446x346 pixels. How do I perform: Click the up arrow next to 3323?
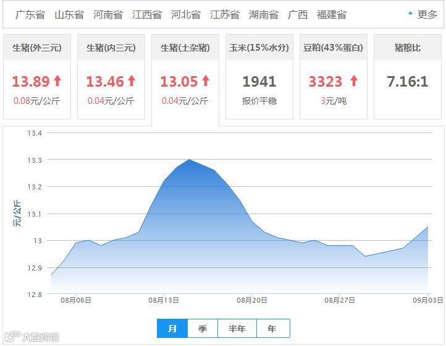tap(354, 80)
